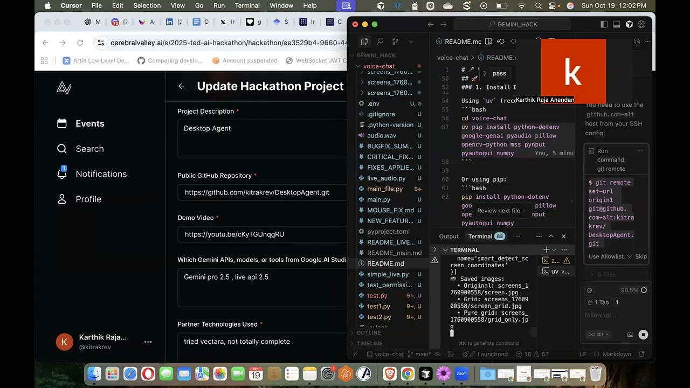Open pyproject.toml file
Viewport: 690px width, 388px height.
click(x=388, y=232)
